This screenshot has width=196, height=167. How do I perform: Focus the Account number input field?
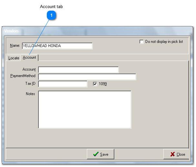[x=78, y=70]
